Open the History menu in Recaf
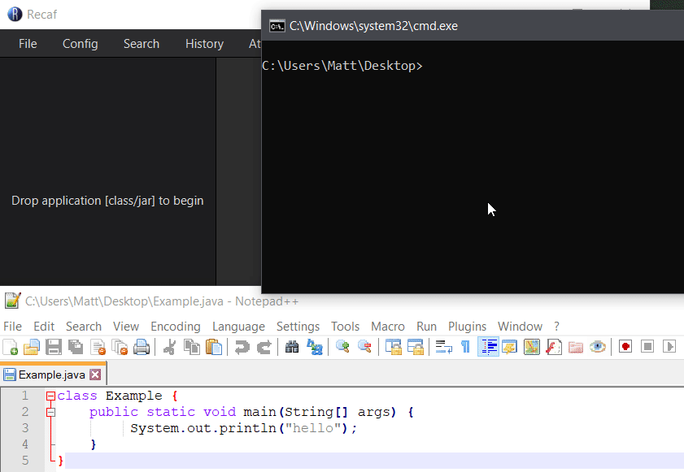 click(204, 44)
